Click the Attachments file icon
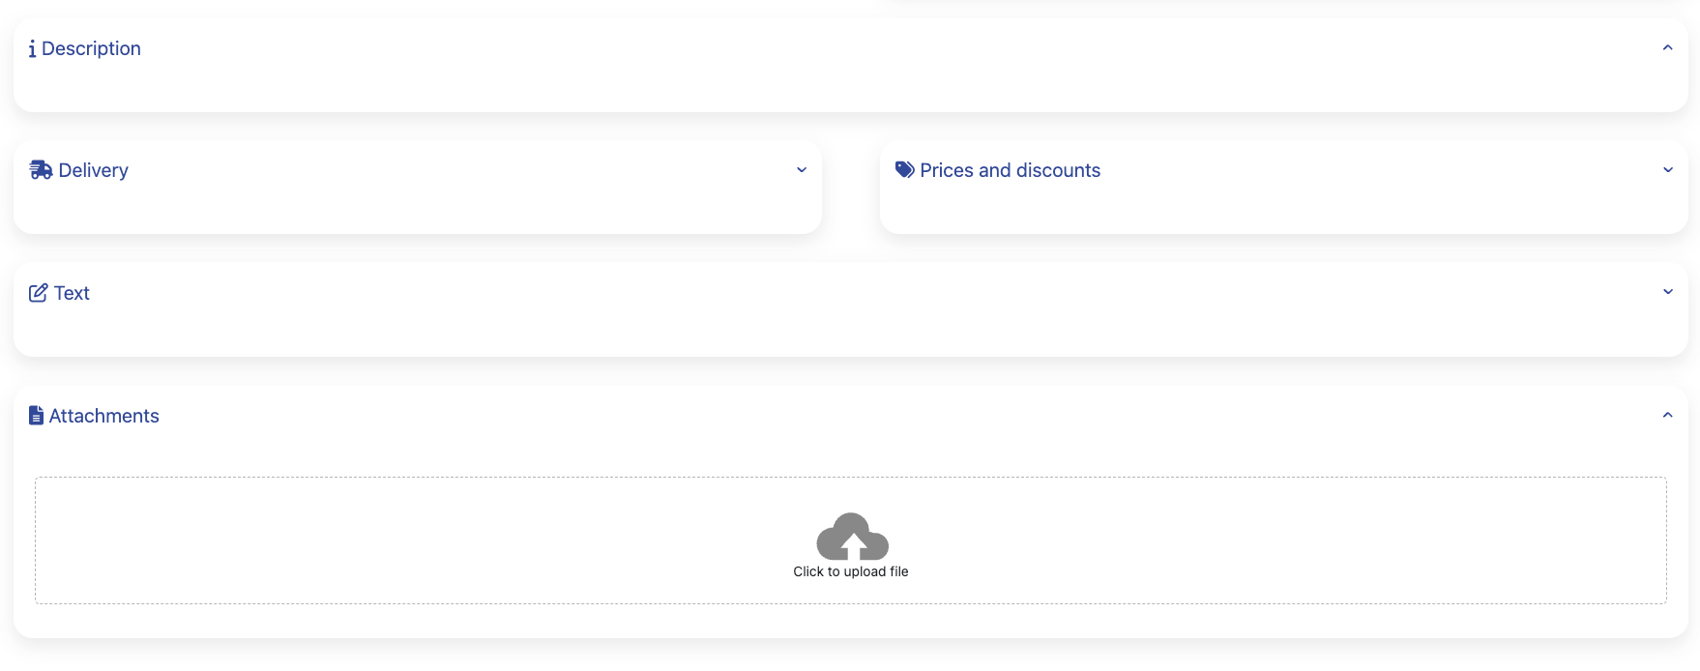The image size is (1700, 671). [37, 416]
